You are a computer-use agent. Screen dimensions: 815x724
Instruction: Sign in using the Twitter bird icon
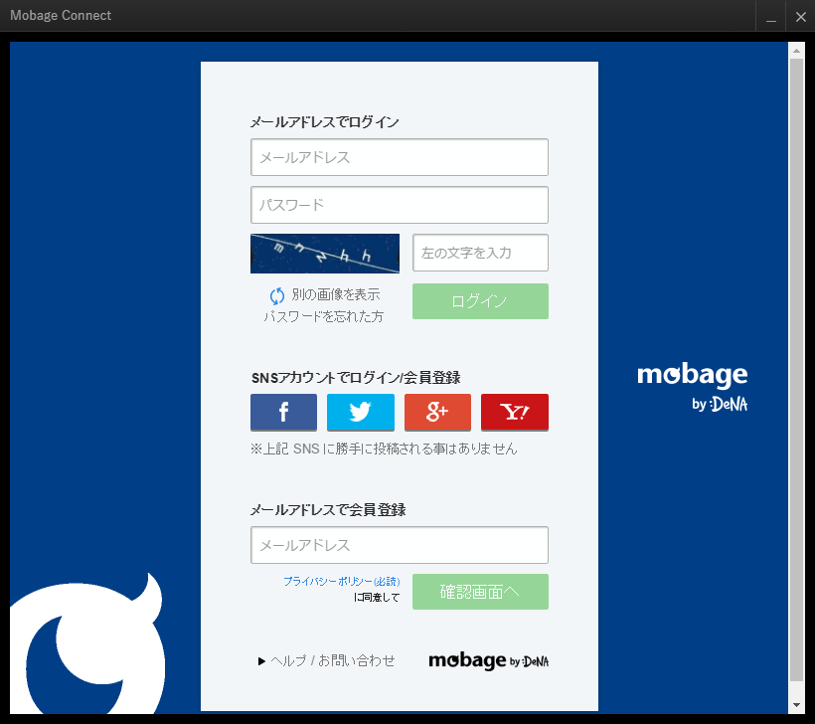pos(360,412)
